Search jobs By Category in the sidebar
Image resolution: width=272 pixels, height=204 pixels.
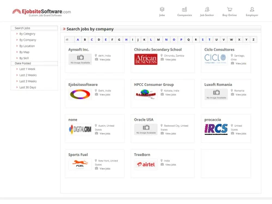[x=27, y=34]
